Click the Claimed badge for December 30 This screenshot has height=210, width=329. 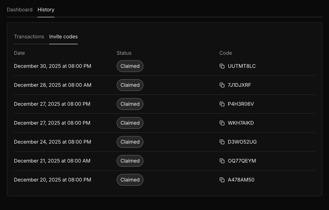point(130,66)
